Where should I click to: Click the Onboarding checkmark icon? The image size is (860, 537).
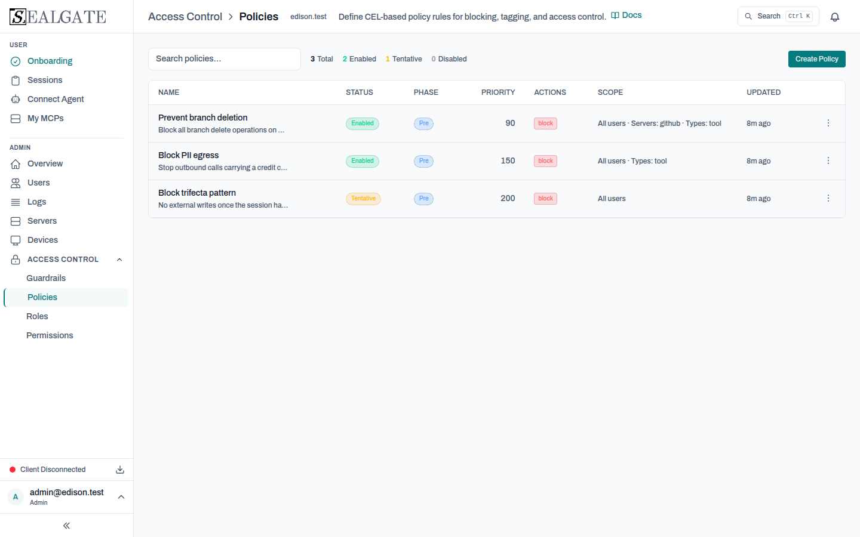coord(16,61)
